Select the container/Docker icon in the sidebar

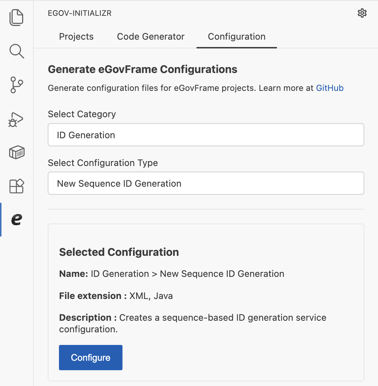[x=16, y=152]
